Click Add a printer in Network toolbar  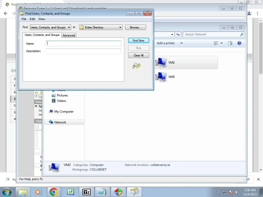166,43
